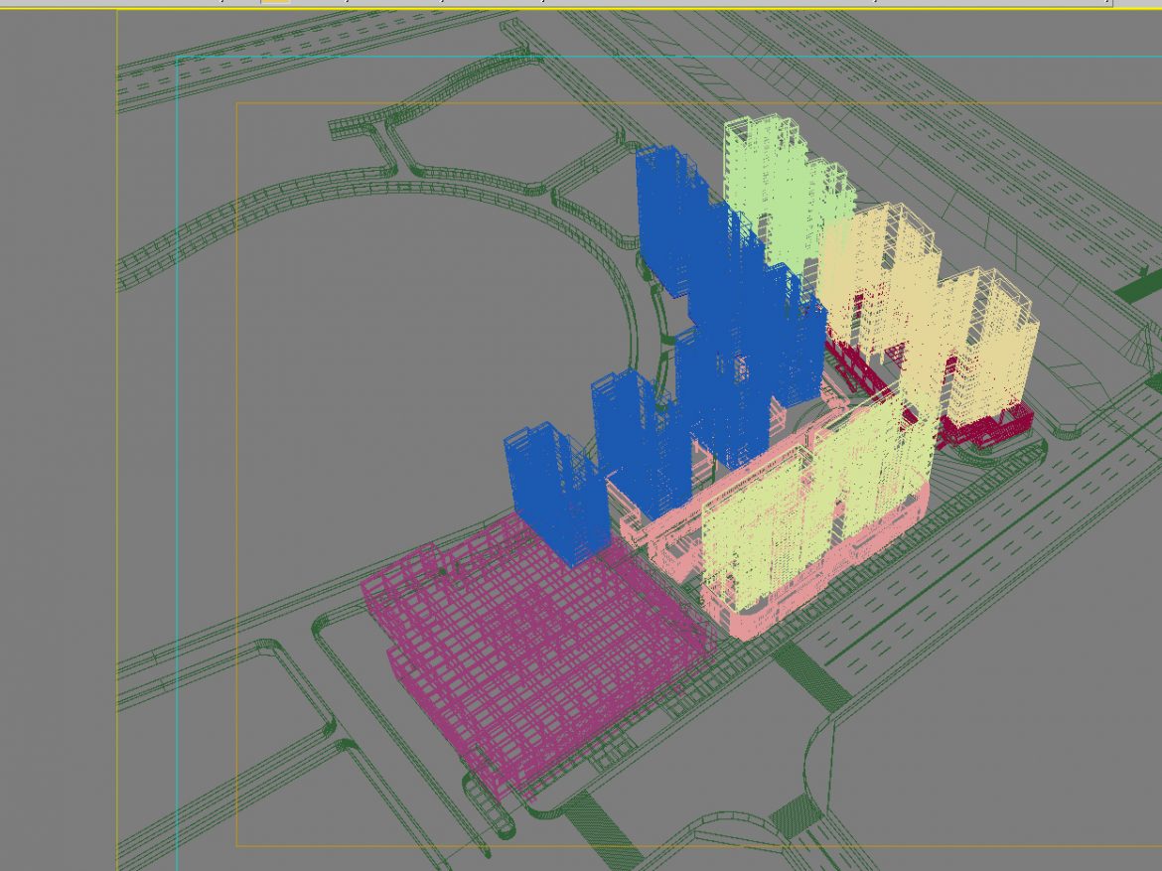Click the crosswalk beside the pink podium
Screen dimensions: 1162x871
pyautogui.click(x=809, y=675)
